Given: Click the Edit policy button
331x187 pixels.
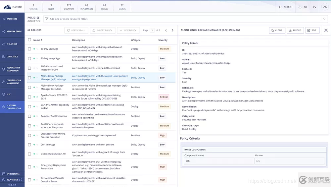Looking at the screenshot, I should (312, 30).
